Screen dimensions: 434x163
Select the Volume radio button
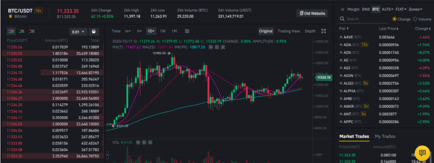coord(415,19)
